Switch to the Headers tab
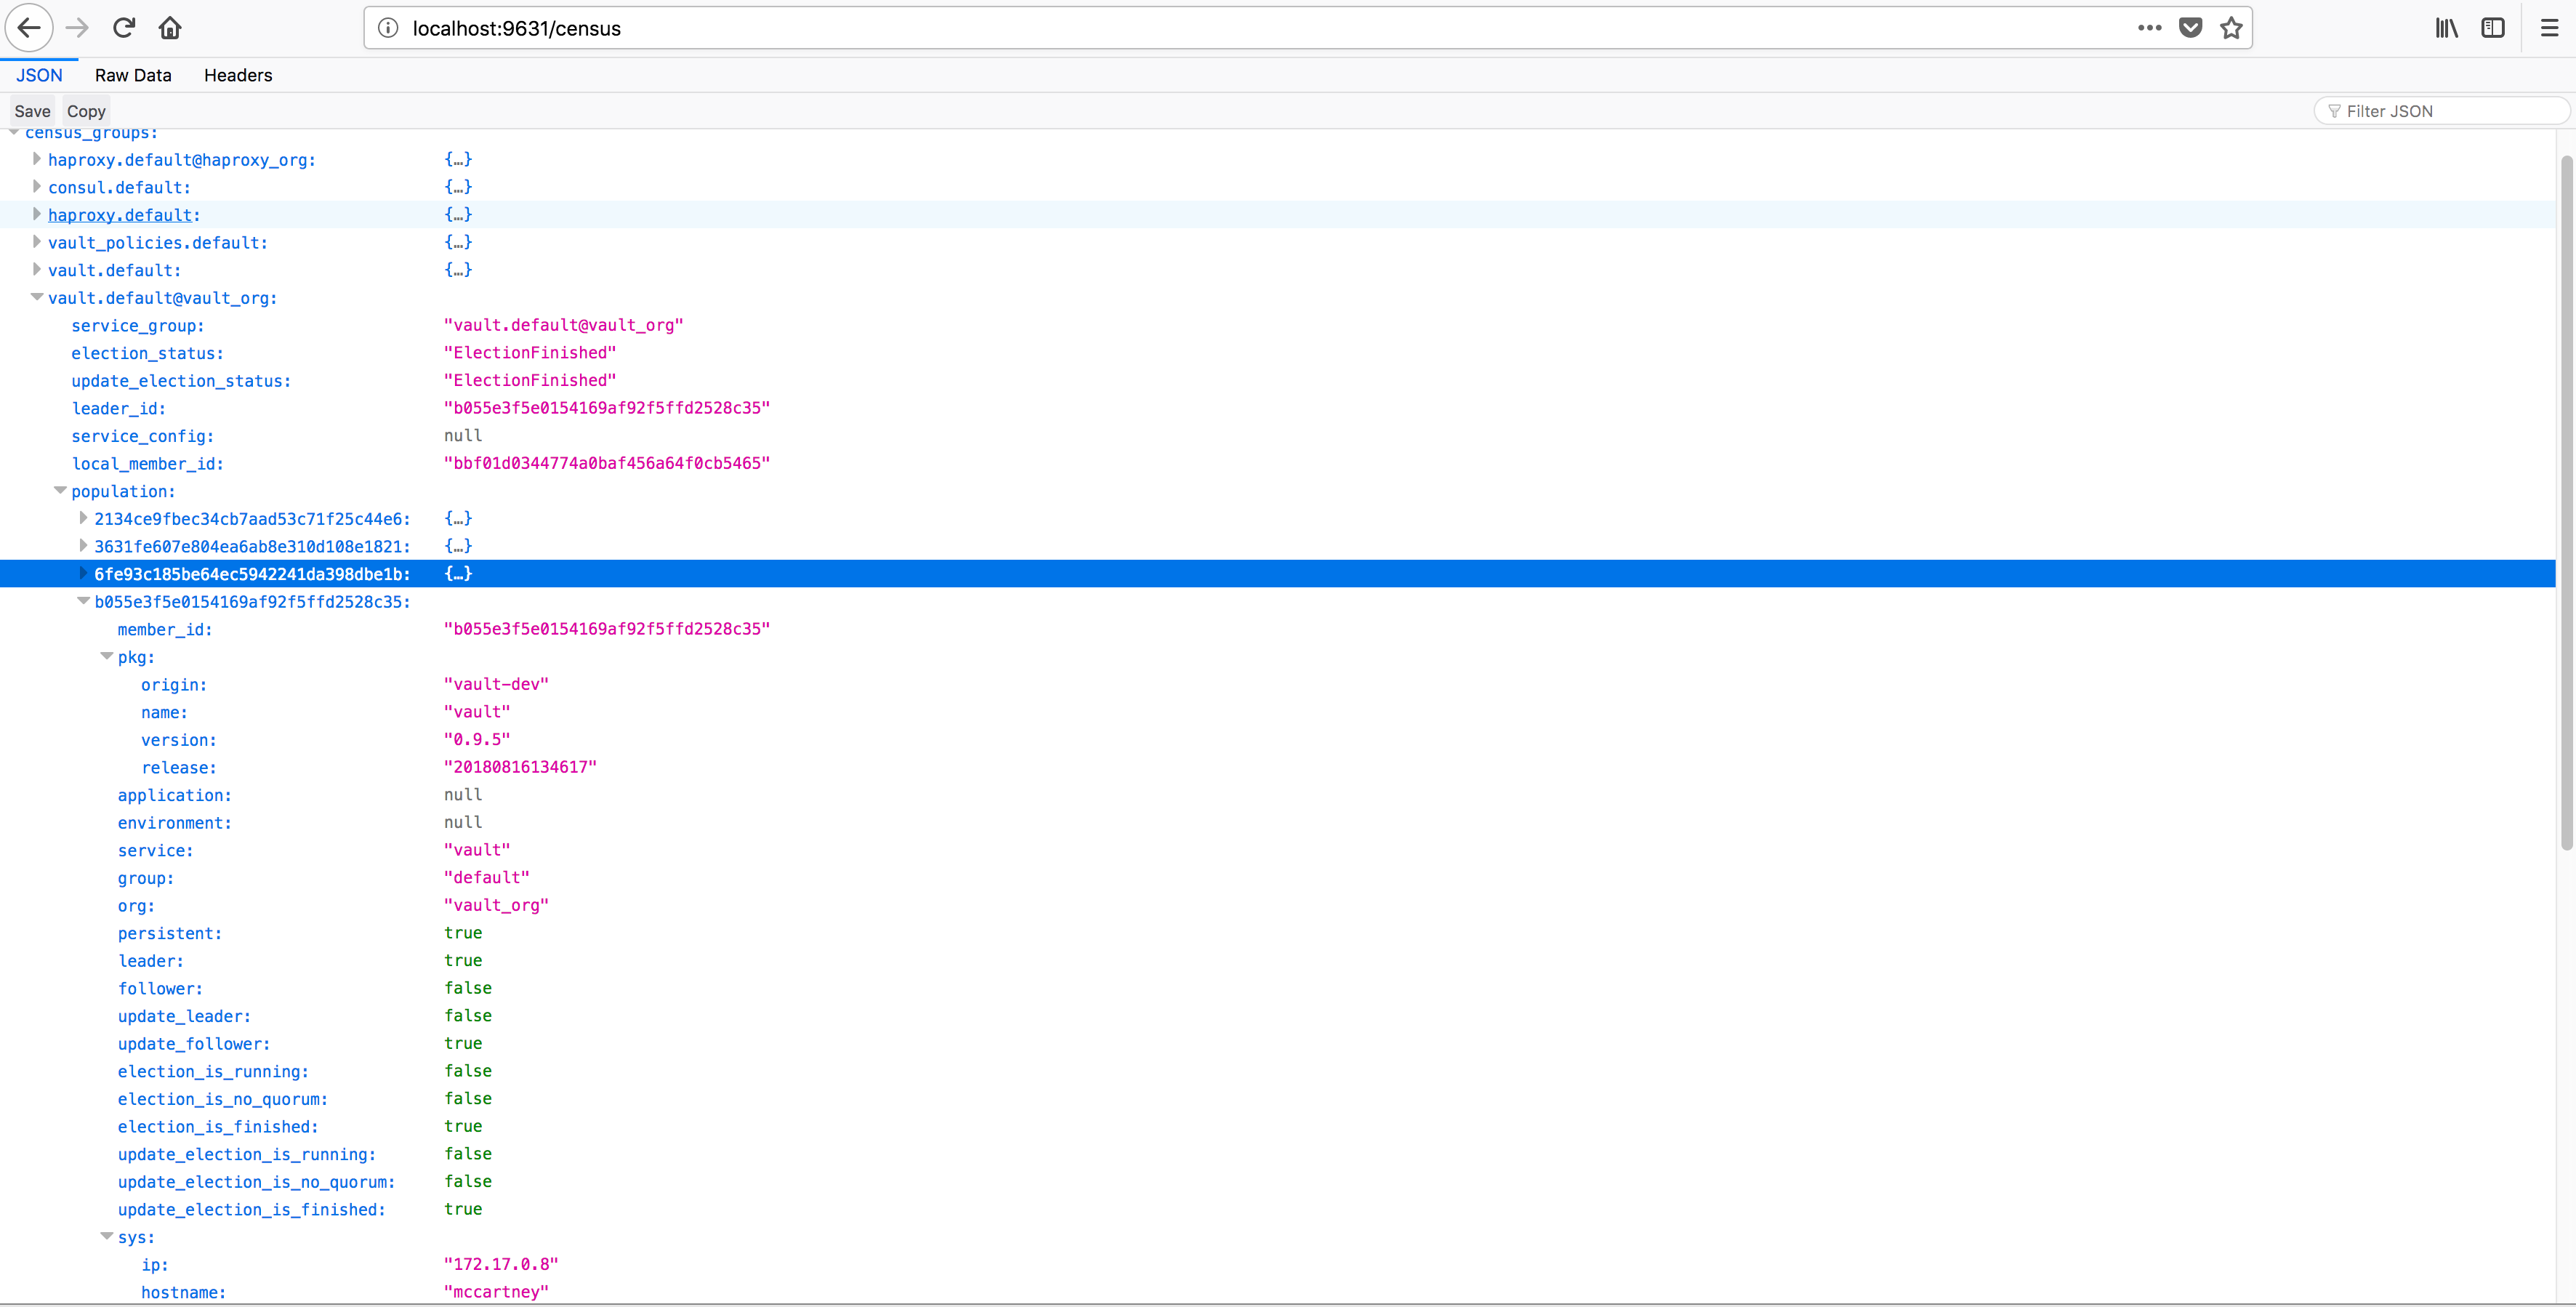 [238, 75]
